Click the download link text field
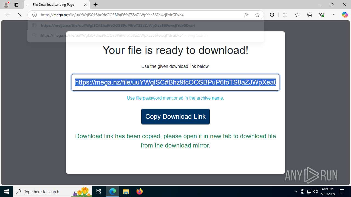This screenshot has height=197, width=351. click(x=175, y=82)
